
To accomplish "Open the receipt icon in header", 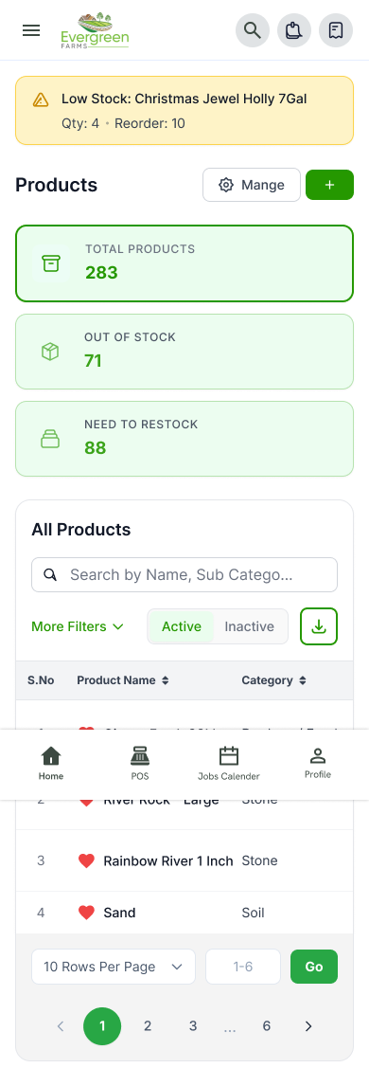I will coord(336,30).
